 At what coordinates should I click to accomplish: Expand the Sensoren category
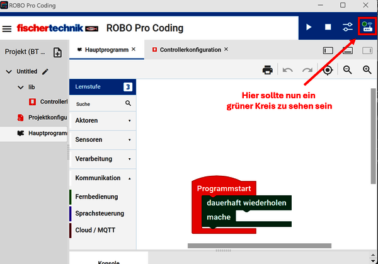[x=103, y=140]
